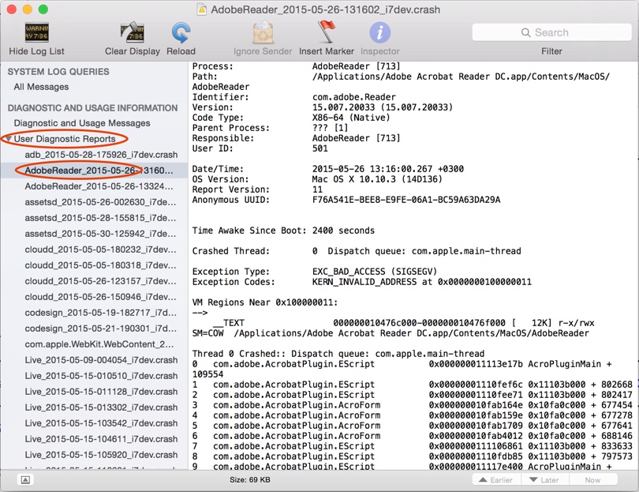Click the Ignore Sender icon
Viewport: 639px width, 492px height.
click(263, 32)
